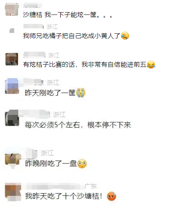Select the comment 我昨天吃了十个沙塘桔
Image resolution: width=171 pixels, height=210 pixels.
pyautogui.click(x=64, y=196)
